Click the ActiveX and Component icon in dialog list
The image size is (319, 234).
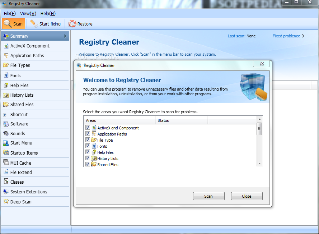(x=94, y=128)
